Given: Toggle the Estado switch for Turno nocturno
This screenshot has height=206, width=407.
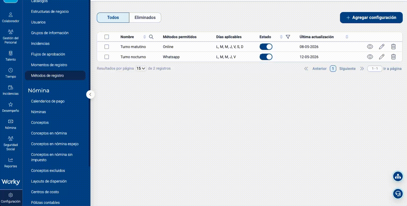Looking at the screenshot, I should coord(266,57).
